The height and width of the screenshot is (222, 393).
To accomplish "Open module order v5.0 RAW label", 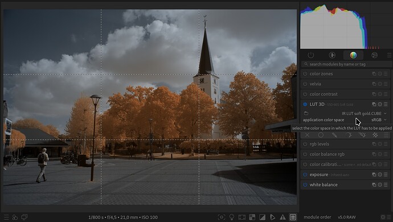I will click(x=347, y=217).
